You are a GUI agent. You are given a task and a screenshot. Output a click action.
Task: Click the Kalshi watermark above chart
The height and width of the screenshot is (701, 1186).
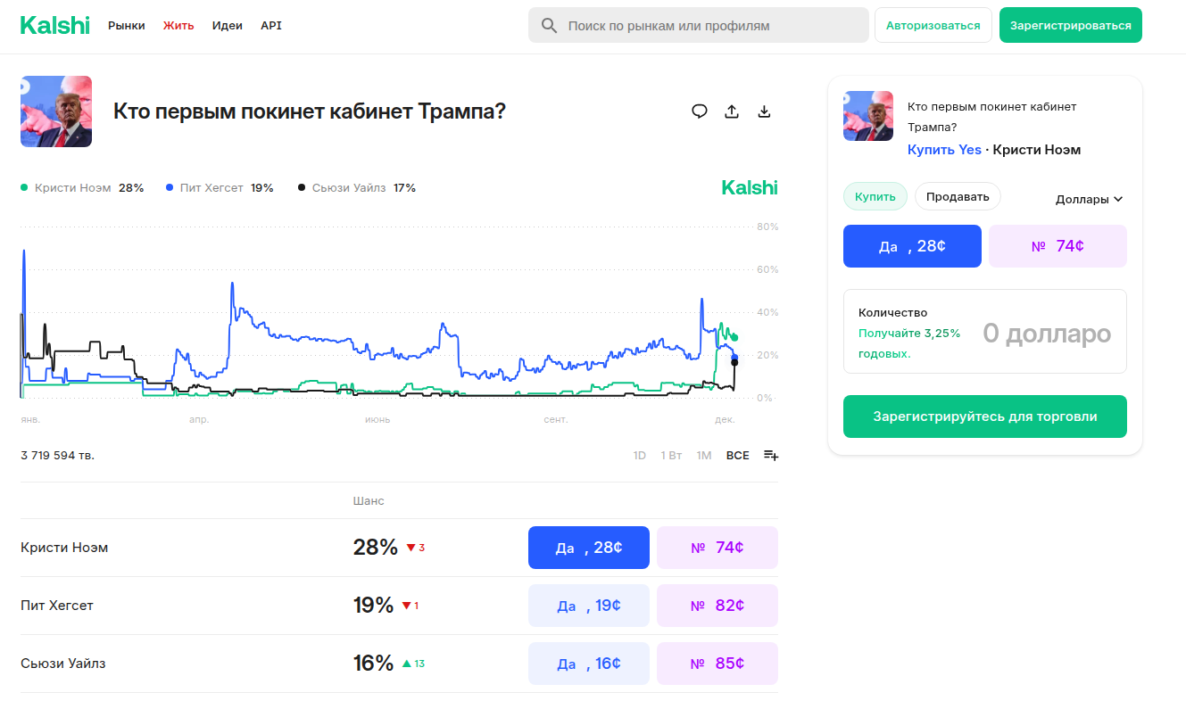click(749, 188)
